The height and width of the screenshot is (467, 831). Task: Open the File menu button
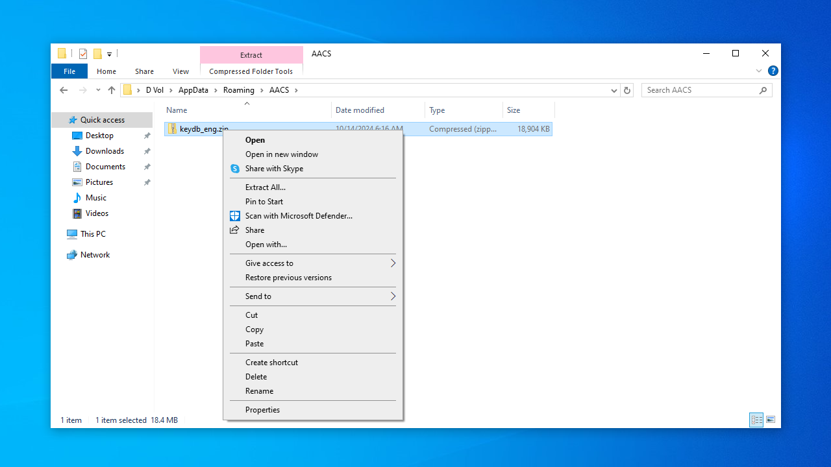(69, 71)
